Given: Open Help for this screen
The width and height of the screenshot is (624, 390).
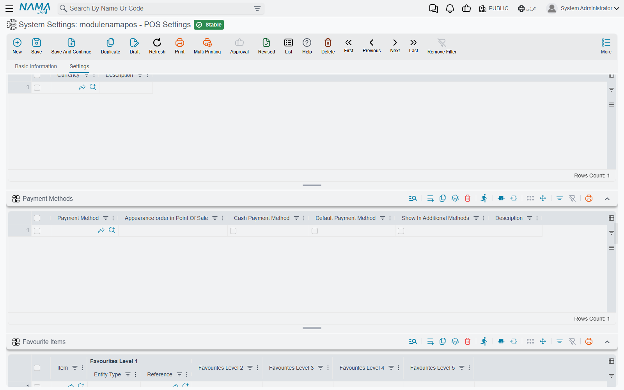Looking at the screenshot, I should coord(307,46).
